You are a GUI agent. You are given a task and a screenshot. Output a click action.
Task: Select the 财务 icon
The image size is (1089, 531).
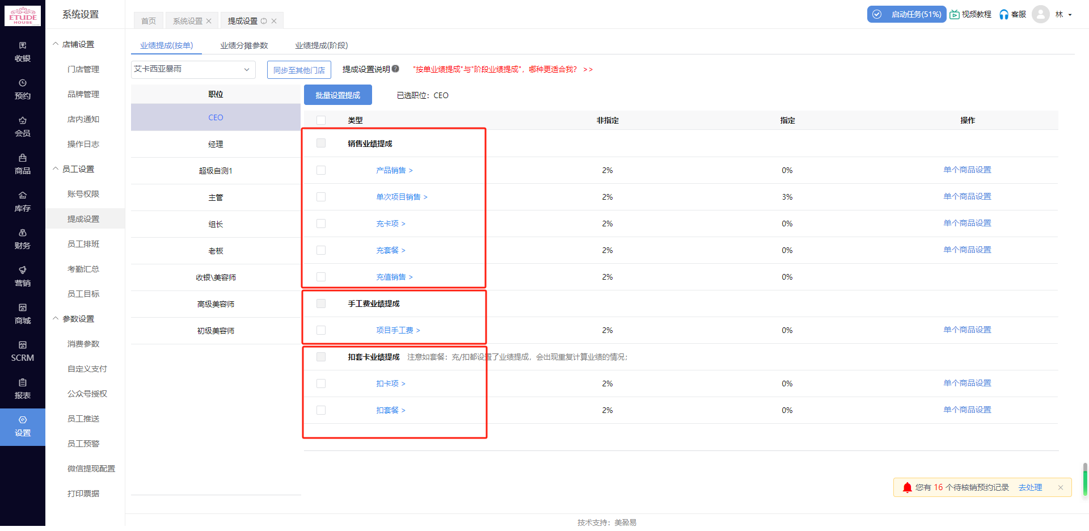[22, 239]
